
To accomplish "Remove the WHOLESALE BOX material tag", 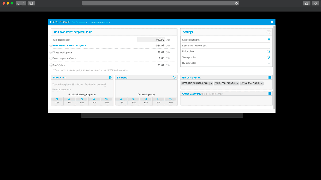I will point(262,83).
